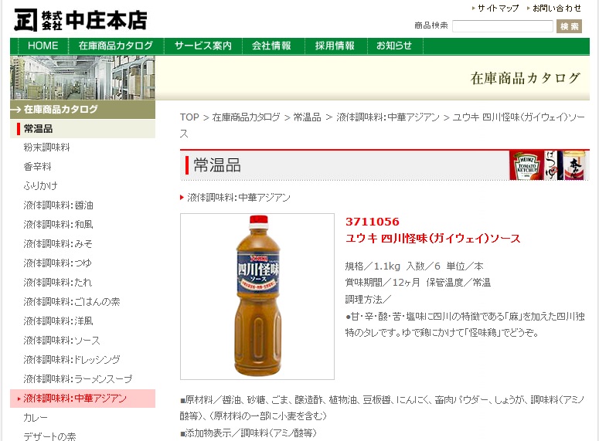Click the 常温品 breadcrumb link
Image resolution: width=599 pixels, height=441 pixels.
307,117
